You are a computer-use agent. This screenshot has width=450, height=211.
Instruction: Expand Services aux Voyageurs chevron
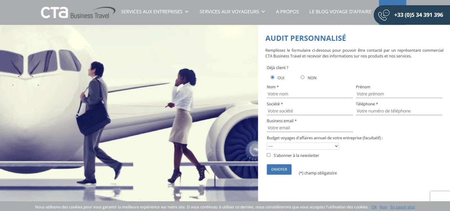pyautogui.click(x=263, y=12)
